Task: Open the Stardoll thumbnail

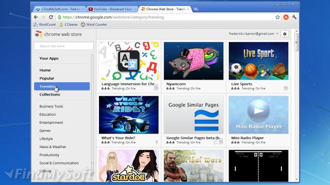Action: (x=129, y=165)
